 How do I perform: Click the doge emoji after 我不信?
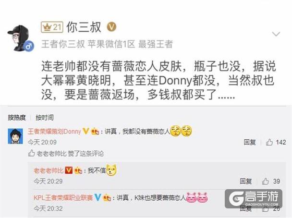click(x=111, y=170)
